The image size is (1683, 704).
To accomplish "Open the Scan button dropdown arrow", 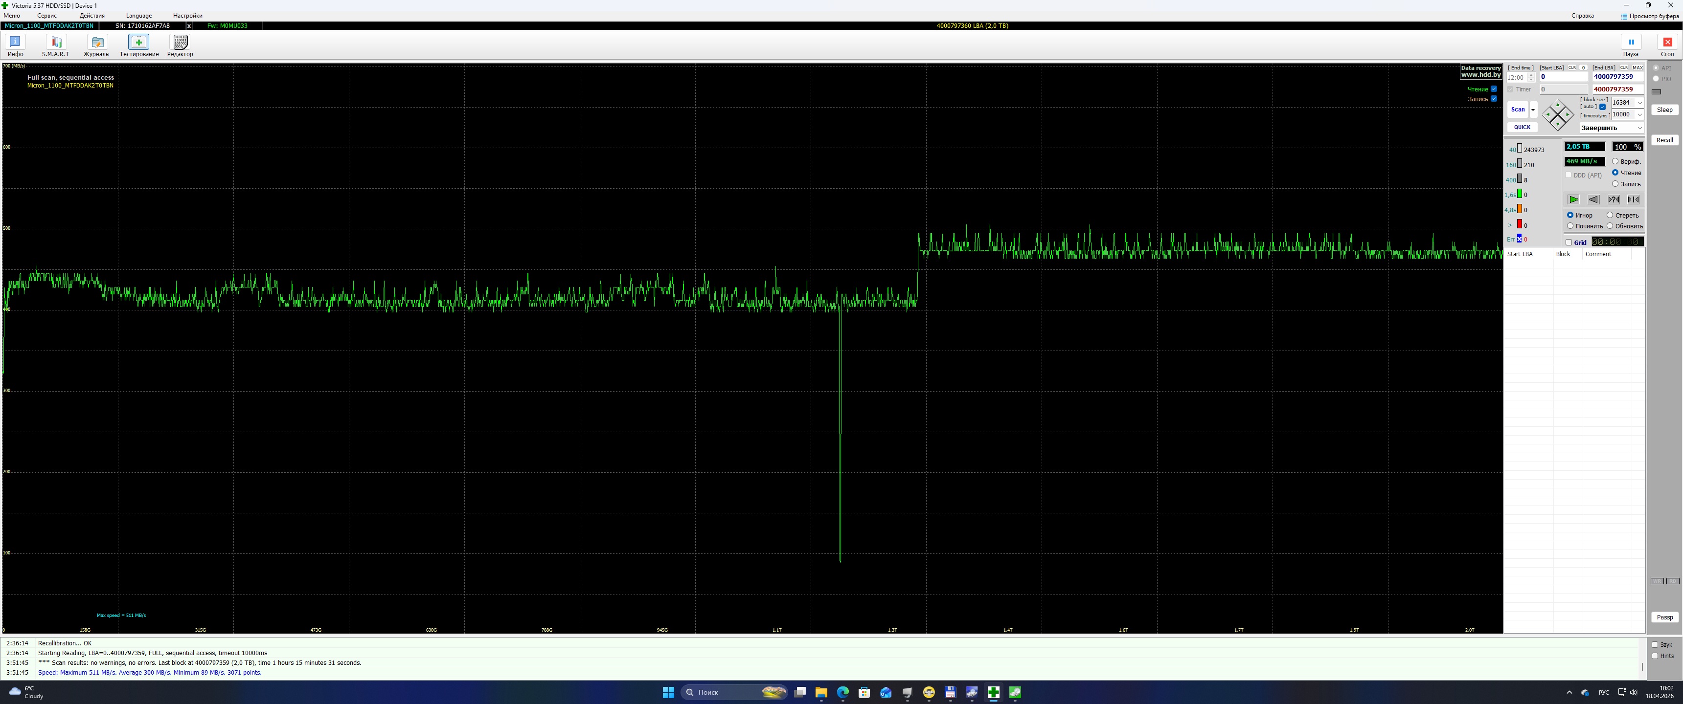I will click(x=1533, y=110).
